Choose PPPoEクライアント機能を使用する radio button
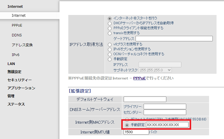This screenshot has height=139, width=224. 110,28
